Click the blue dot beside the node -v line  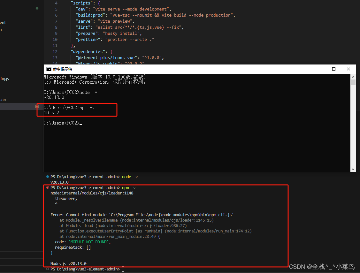click(48, 177)
